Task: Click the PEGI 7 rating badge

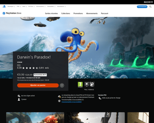Action: click(80, 84)
